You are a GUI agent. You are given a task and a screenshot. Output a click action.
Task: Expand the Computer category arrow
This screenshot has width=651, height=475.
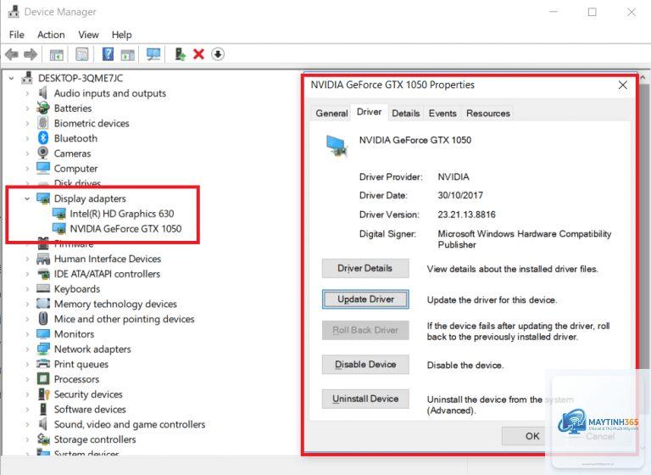point(27,168)
